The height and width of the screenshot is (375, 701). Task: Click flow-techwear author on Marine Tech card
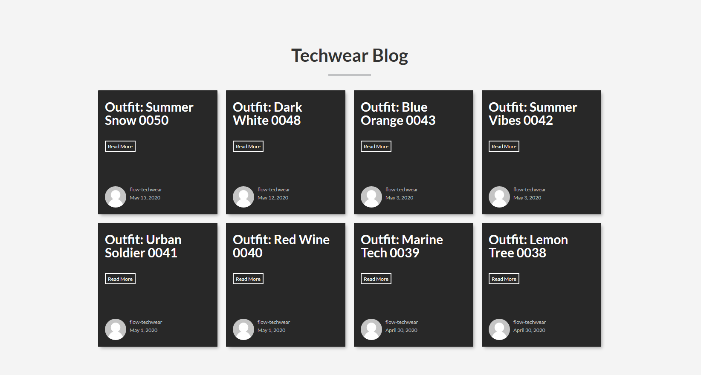tap(402, 322)
